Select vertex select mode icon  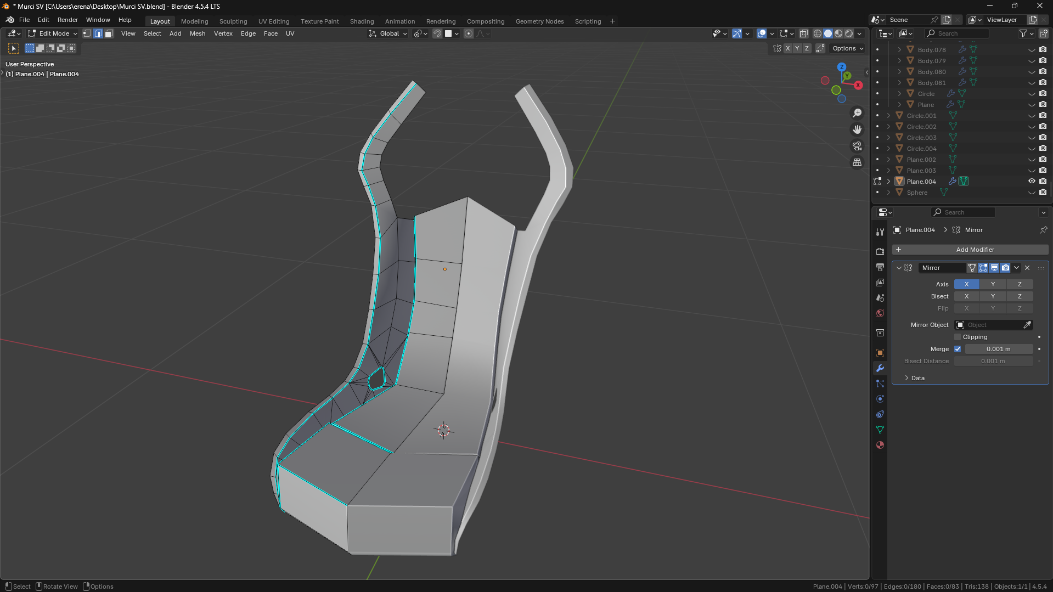(87, 33)
